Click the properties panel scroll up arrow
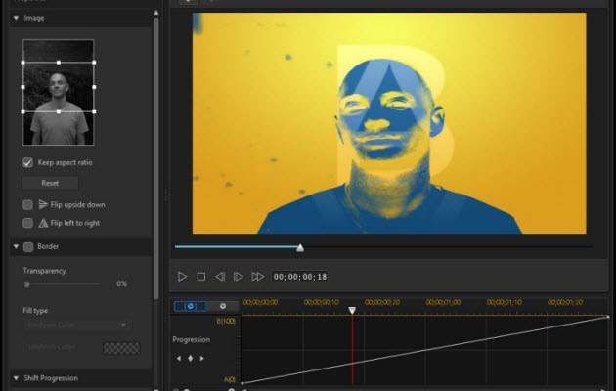This screenshot has height=391, width=616. (x=156, y=13)
